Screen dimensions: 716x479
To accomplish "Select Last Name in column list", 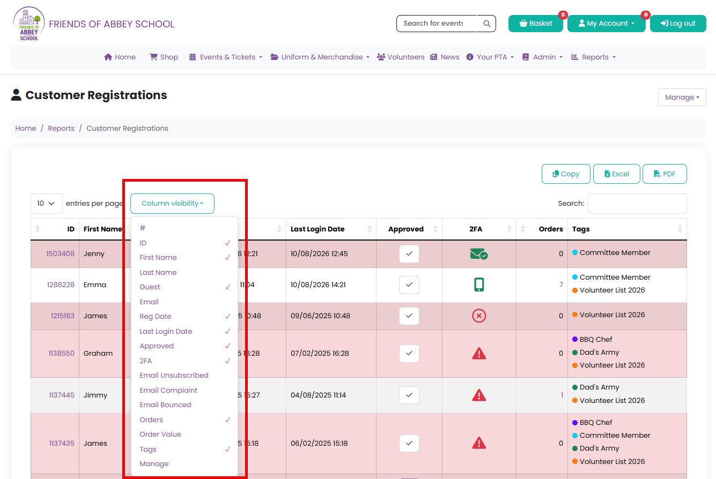I will click(184, 273).
